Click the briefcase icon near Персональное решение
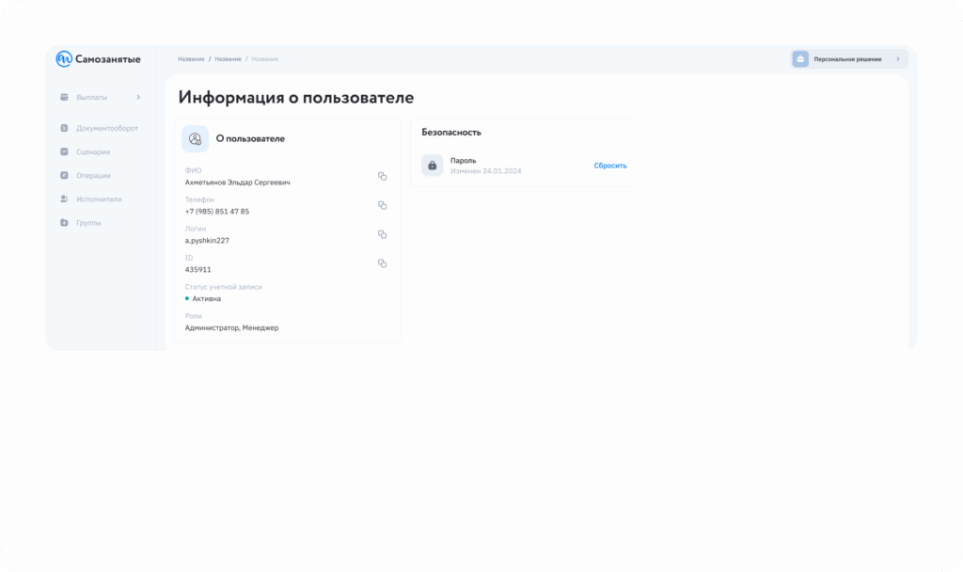The height and width of the screenshot is (572, 963). click(x=800, y=59)
